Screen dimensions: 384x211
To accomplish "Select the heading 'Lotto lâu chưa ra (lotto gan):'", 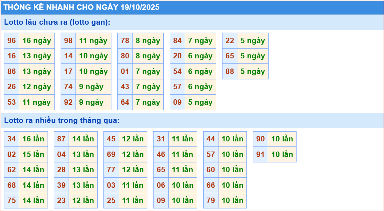I will coord(57,22).
